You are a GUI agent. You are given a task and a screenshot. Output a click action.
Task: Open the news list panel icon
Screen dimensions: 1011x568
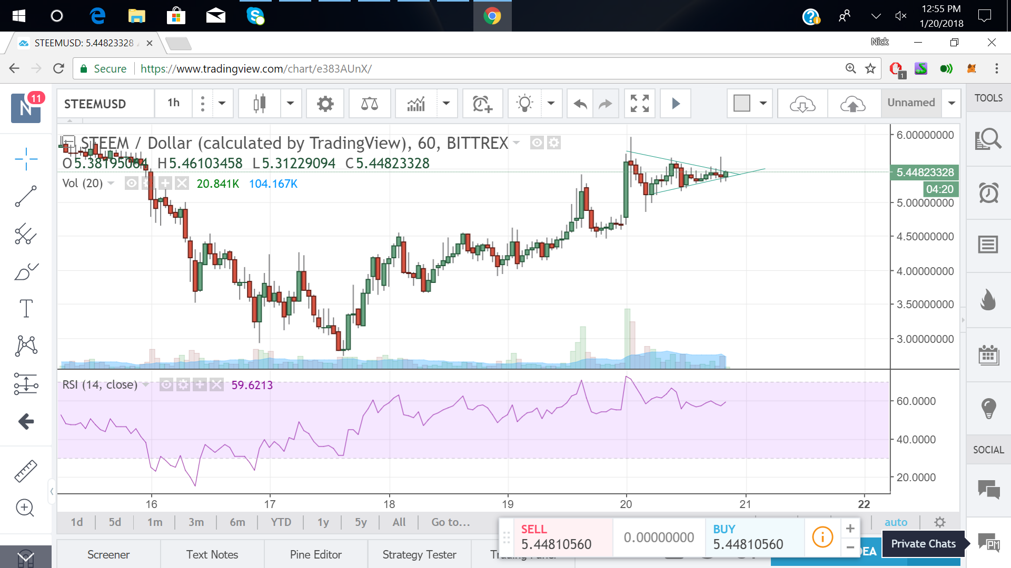(x=988, y=245)
